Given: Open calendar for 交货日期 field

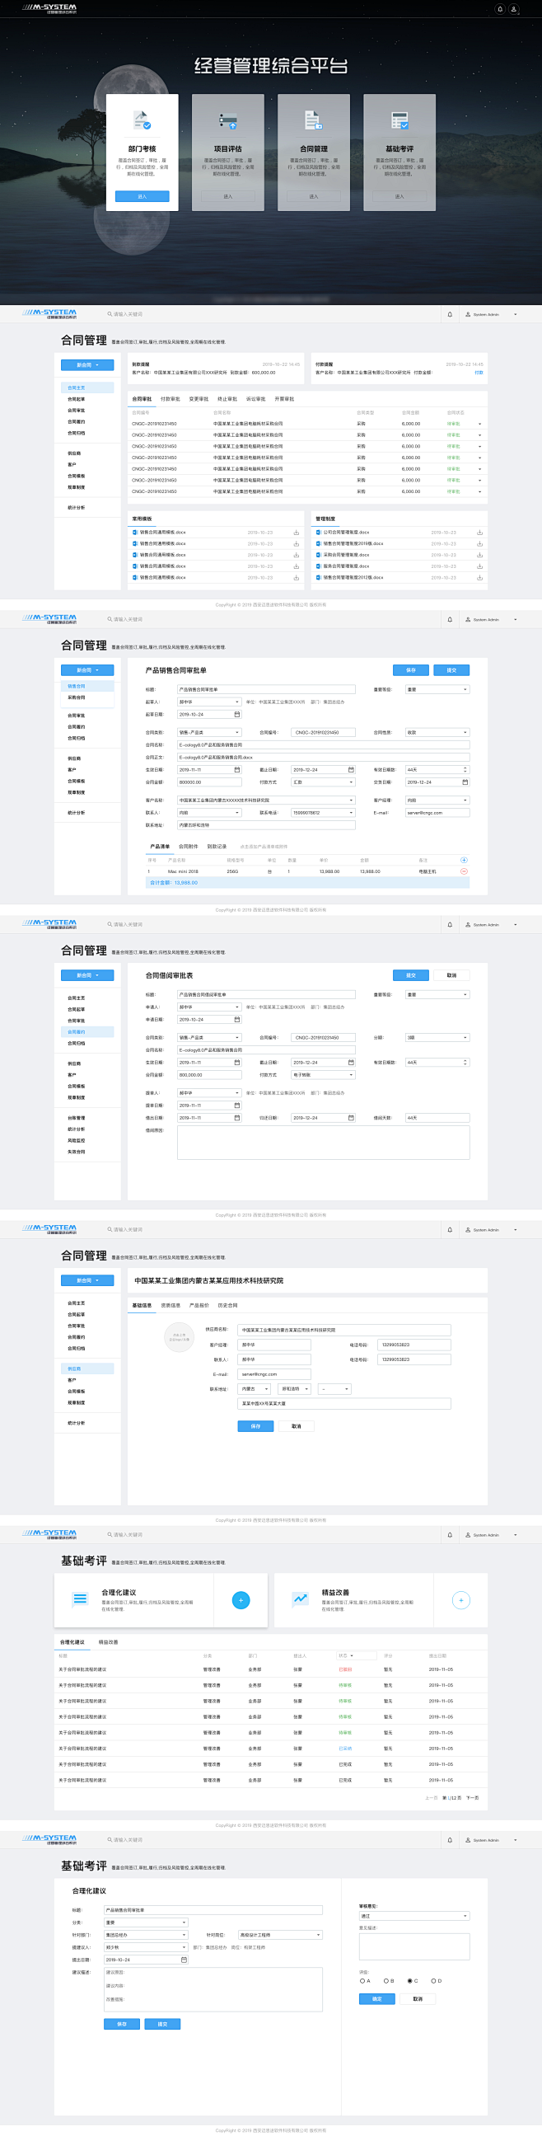Looking at the screenshot, I should point(465,782).
